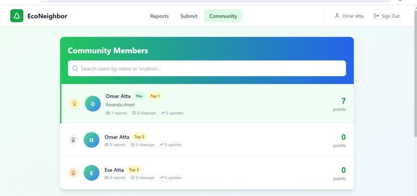417x196 pixels.
Task: Click the cleanups check icon in Top 2 row
Action: pos(132,145)
